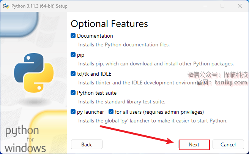Click the pip description about downloading packages
The height and width of the screenshot is (154, 249).
point(156,64)
